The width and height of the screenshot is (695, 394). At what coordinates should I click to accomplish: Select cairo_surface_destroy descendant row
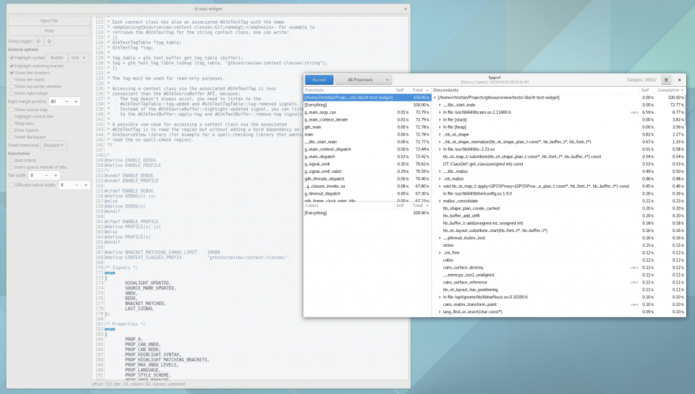(559, 267)
